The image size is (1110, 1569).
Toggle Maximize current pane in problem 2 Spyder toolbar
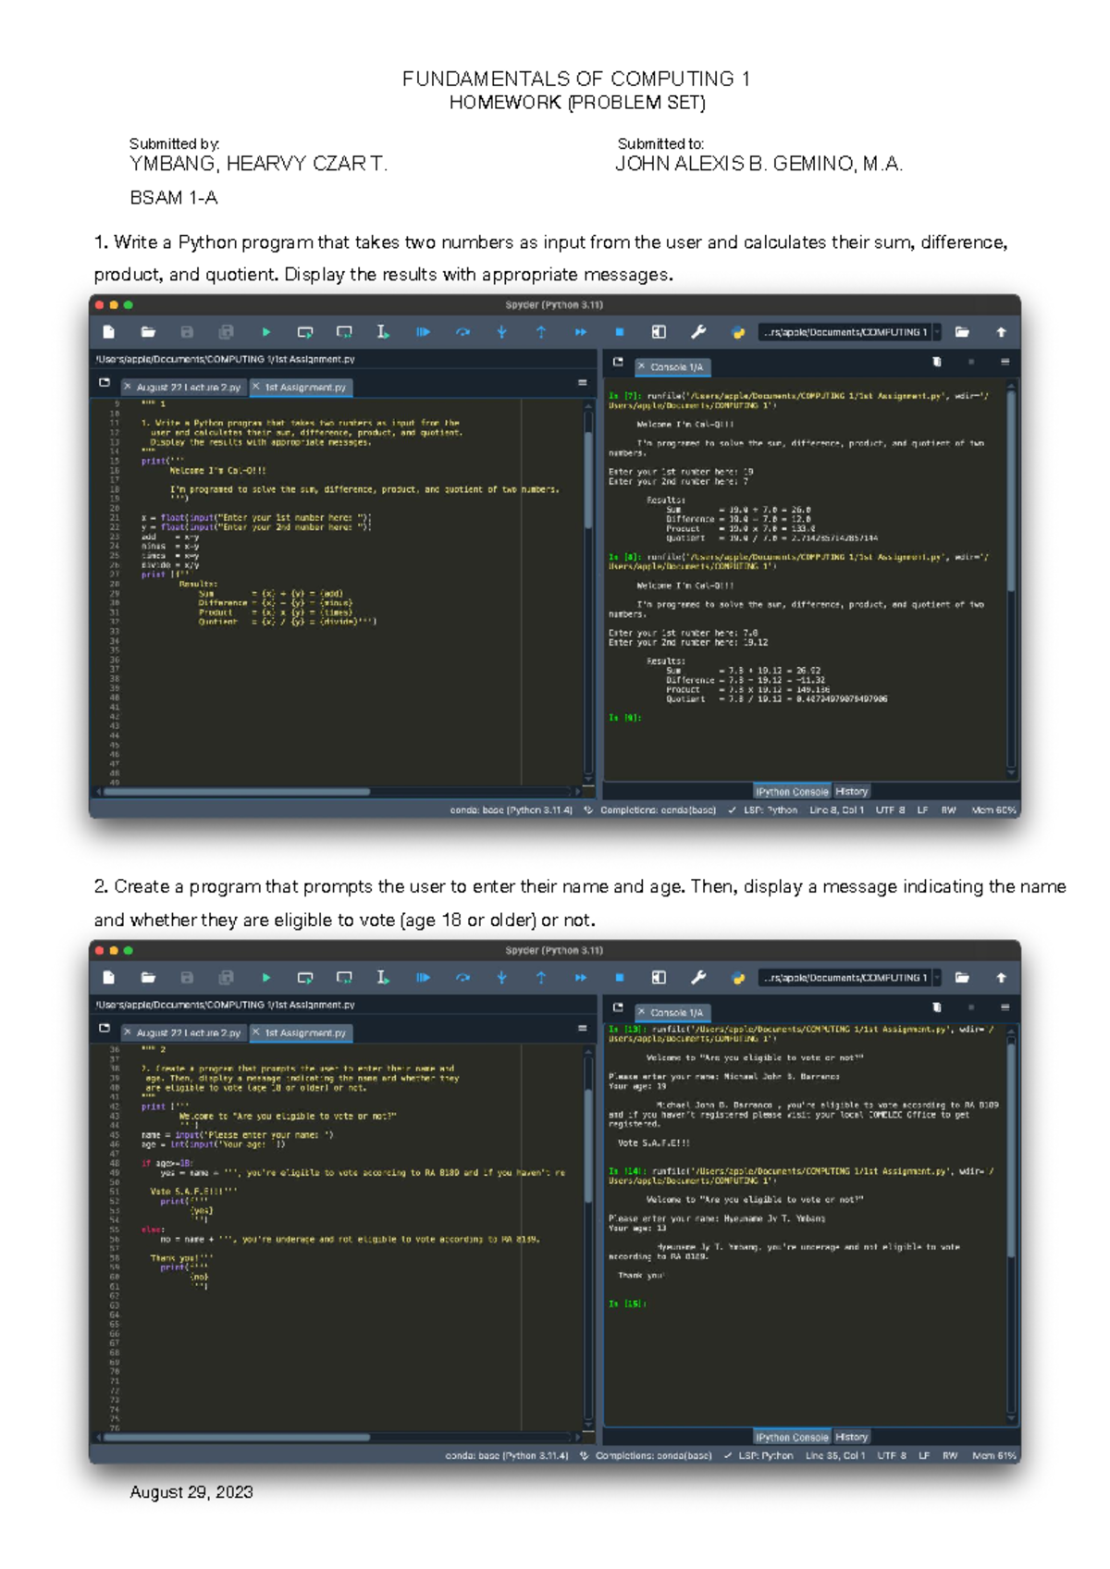point(659,978)
